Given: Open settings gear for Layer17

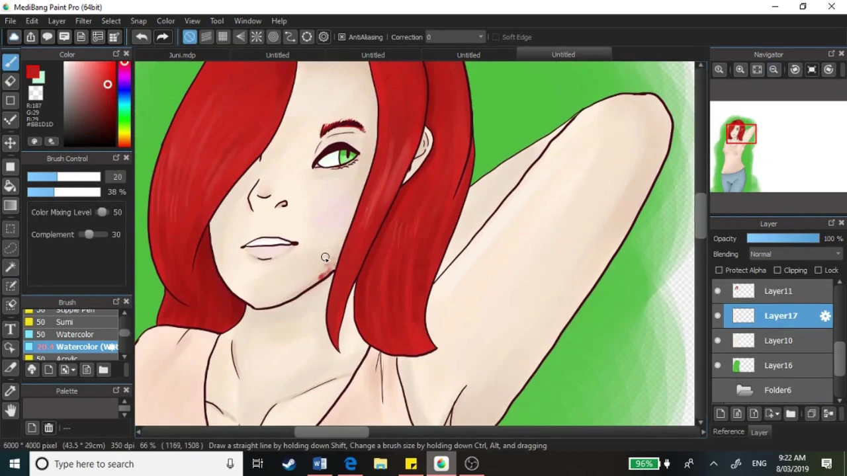Looking at the screenshot, I should 825,316.
